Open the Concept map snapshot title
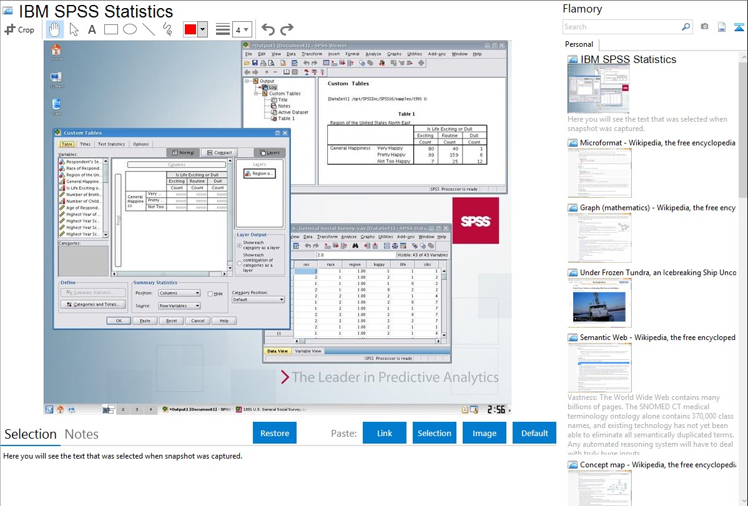The height and width of the screenshot is (506, 748). tap(657, 465)
